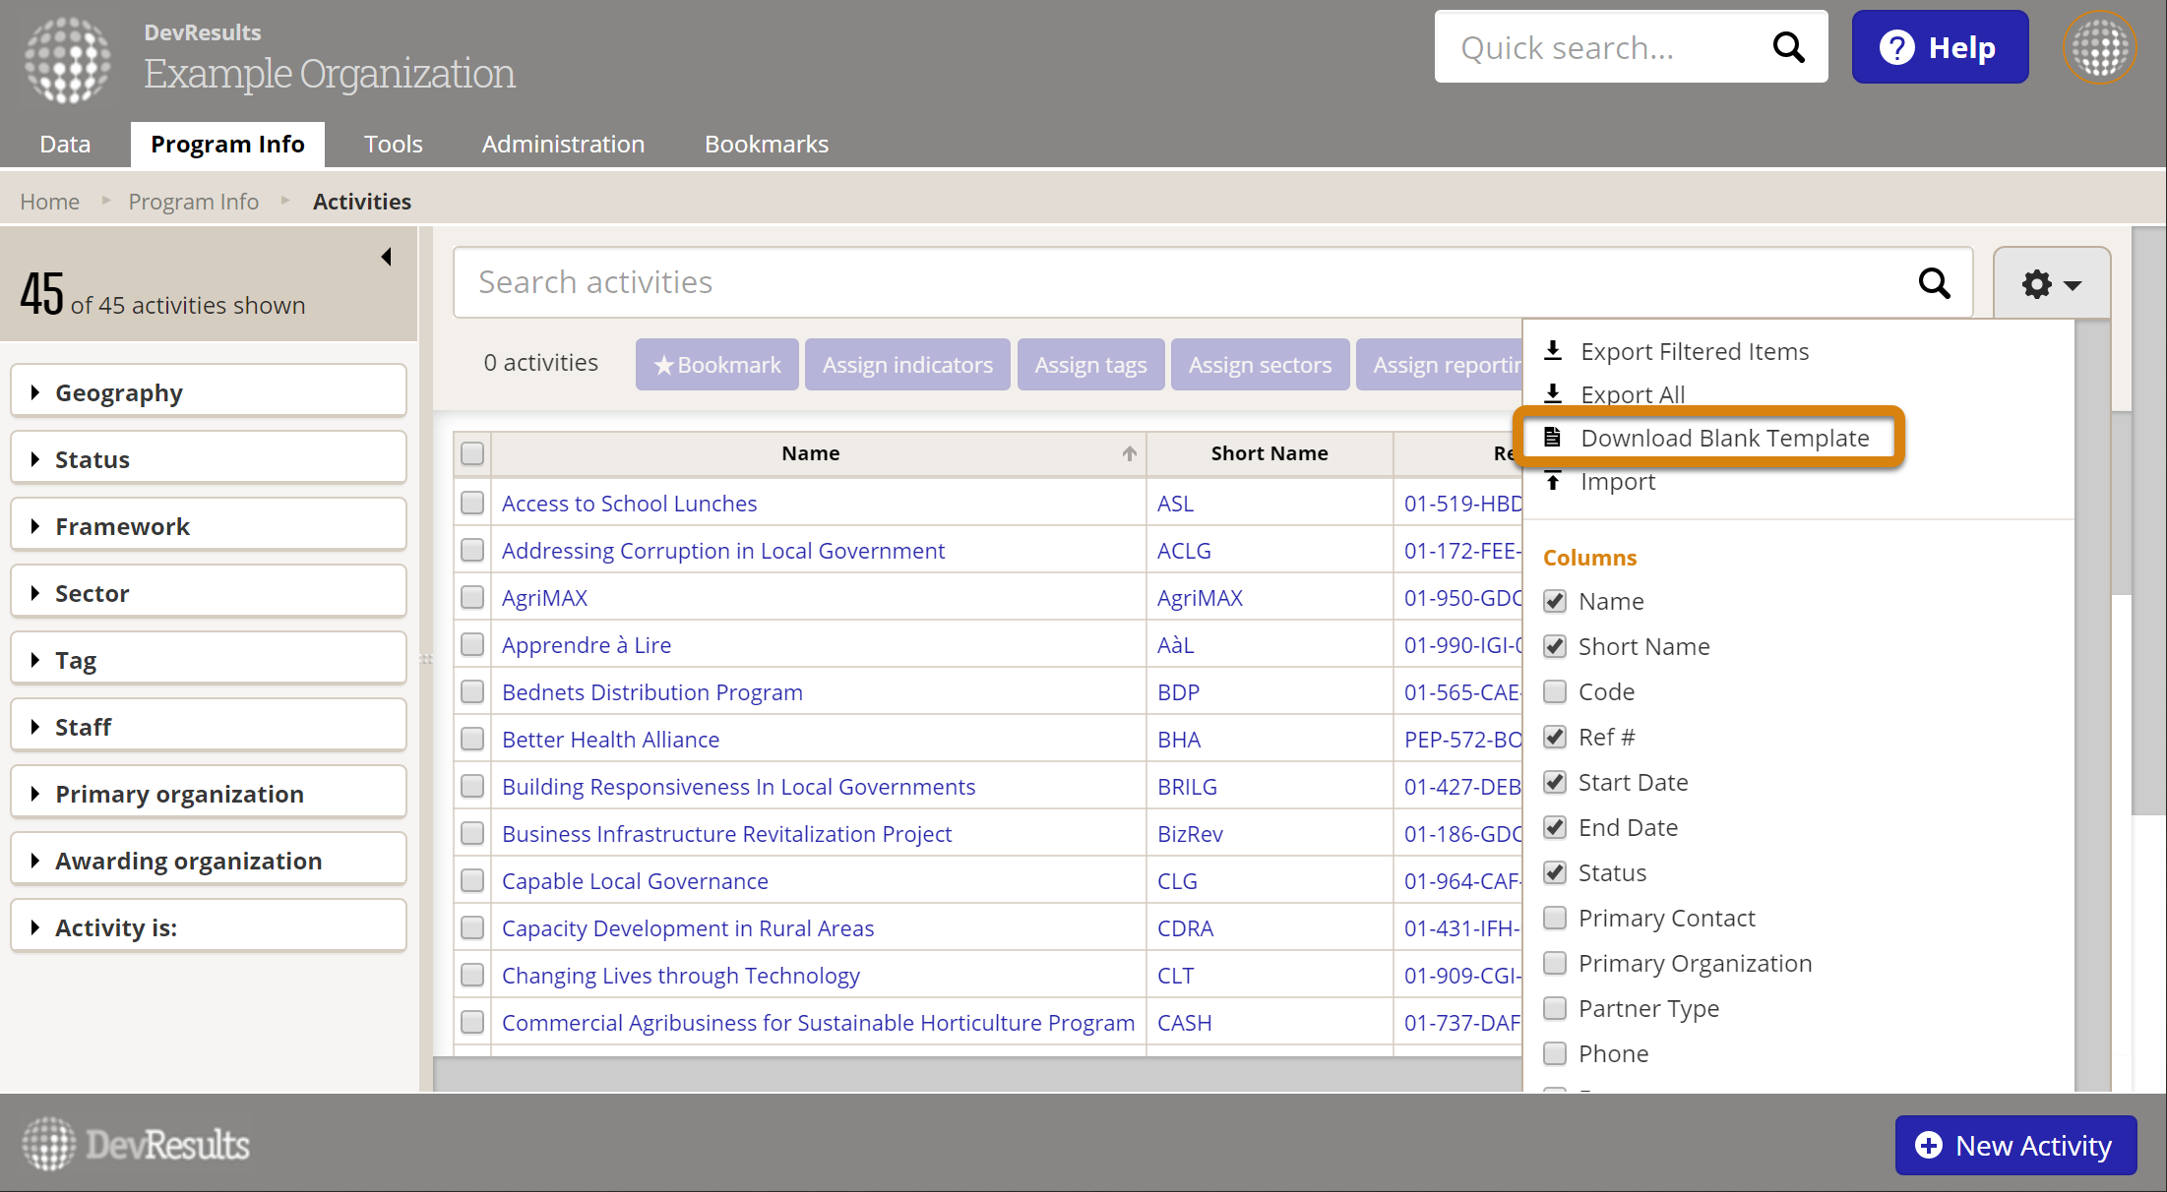Click the Name column sort arrow
The height and width of the screenshot is (1192, 2167).
(x=1129, y=453)
